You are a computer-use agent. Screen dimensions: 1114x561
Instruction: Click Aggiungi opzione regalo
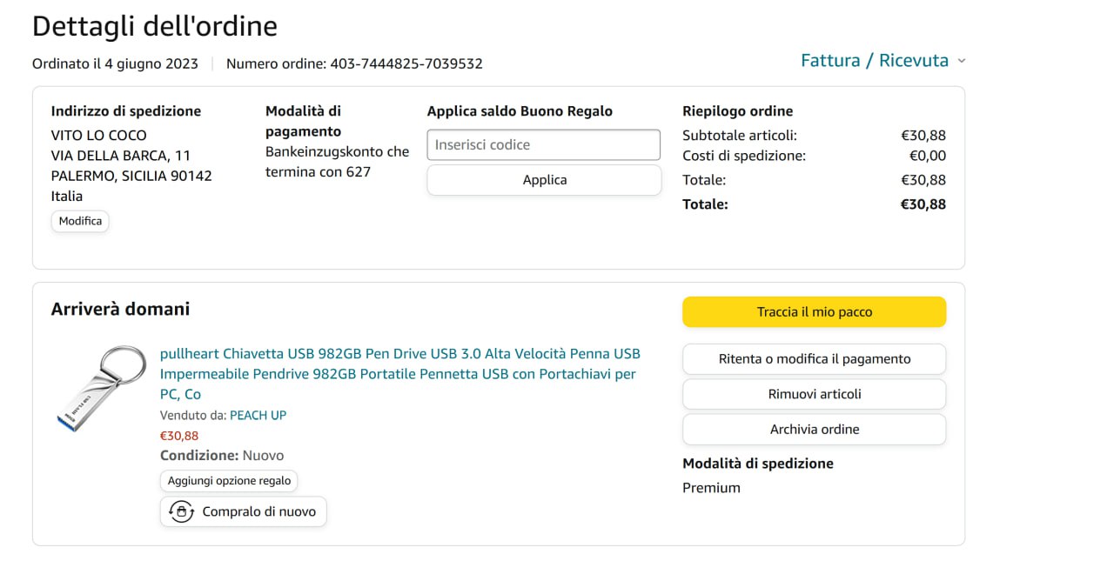229,481
